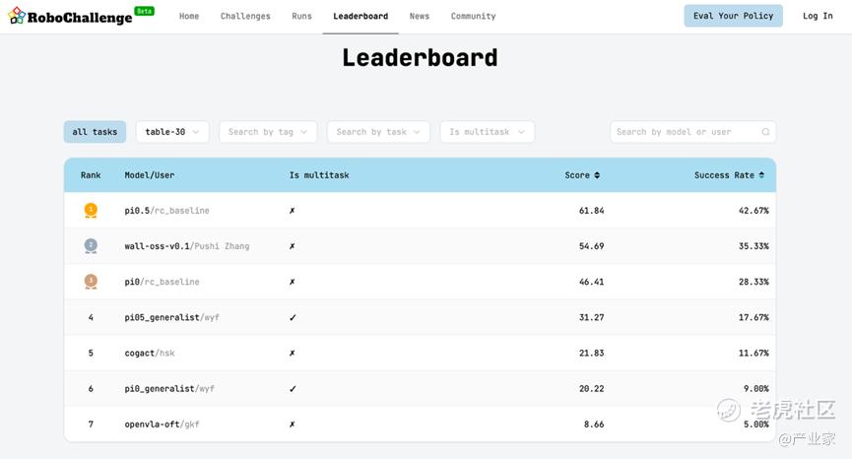Click the Log In link
The height and width of the screenshot is (459, 852).
(x=818, y=16)
